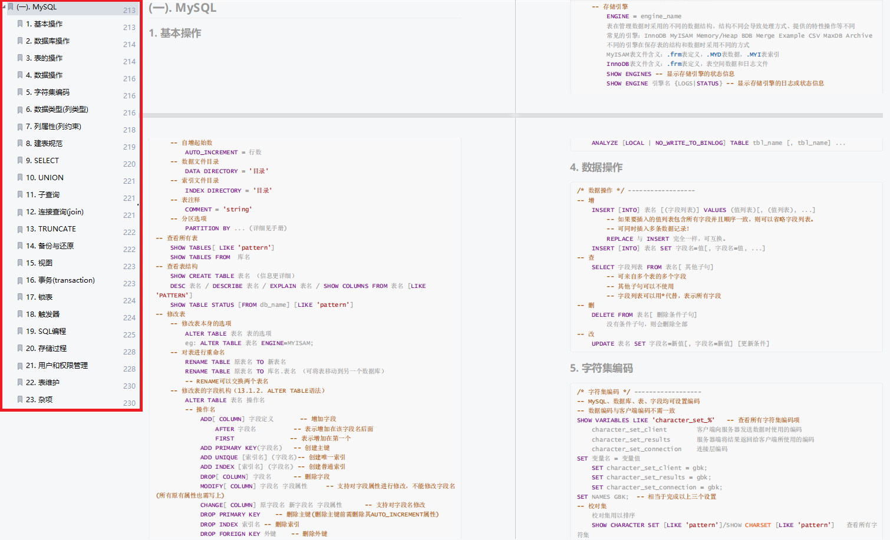
Task: Click bookmark icon beside 23. 杂项
Action: [x=21, y=400]
